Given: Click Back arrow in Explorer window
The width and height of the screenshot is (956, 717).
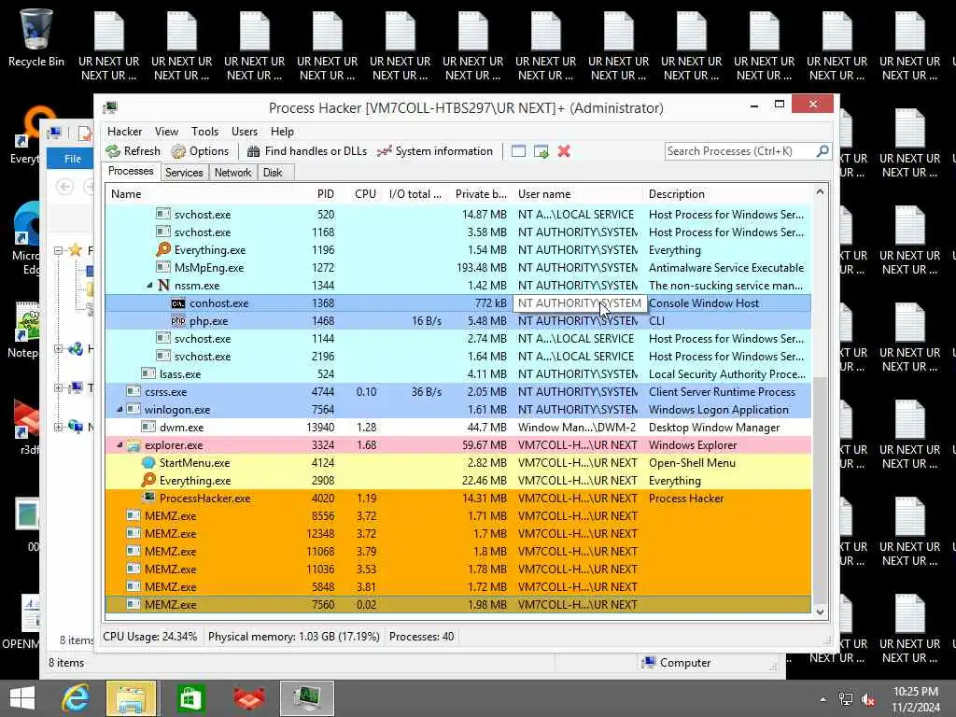Looking at the screenshot, I should pos(64,186).
